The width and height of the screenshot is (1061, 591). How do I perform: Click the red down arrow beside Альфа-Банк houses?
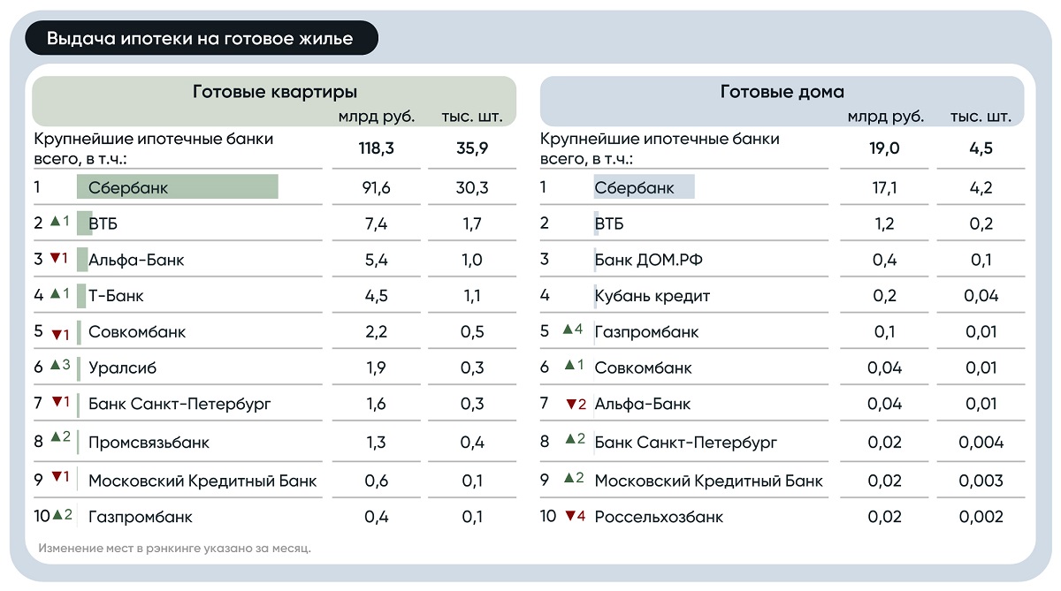pyautogui.click(x=570, y=405)
